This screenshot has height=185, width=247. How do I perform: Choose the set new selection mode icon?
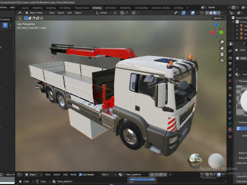(26, 18)
